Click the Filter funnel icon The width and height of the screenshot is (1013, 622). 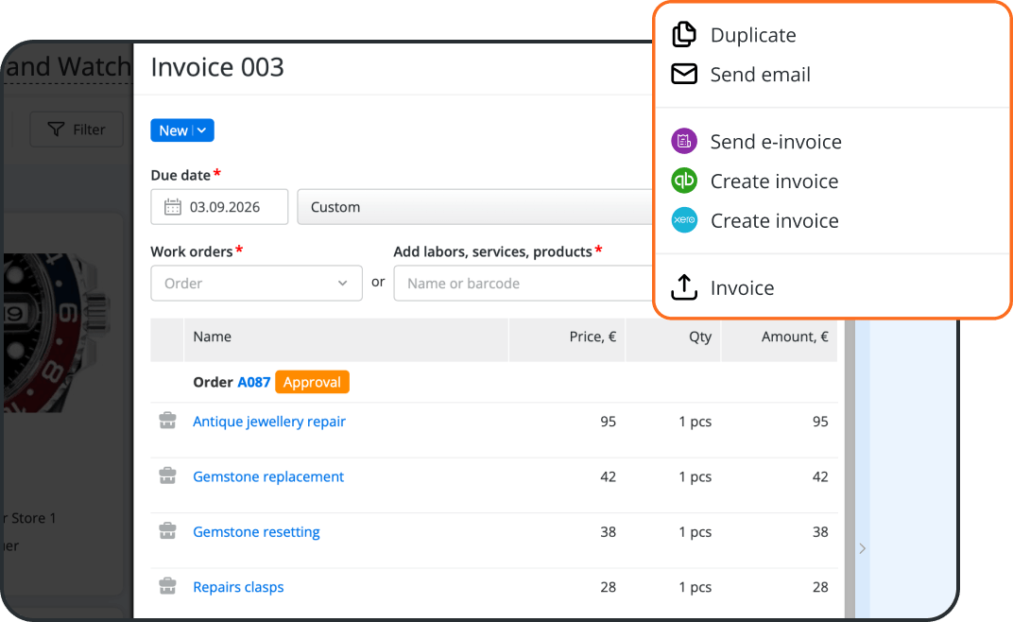(56, 130)
